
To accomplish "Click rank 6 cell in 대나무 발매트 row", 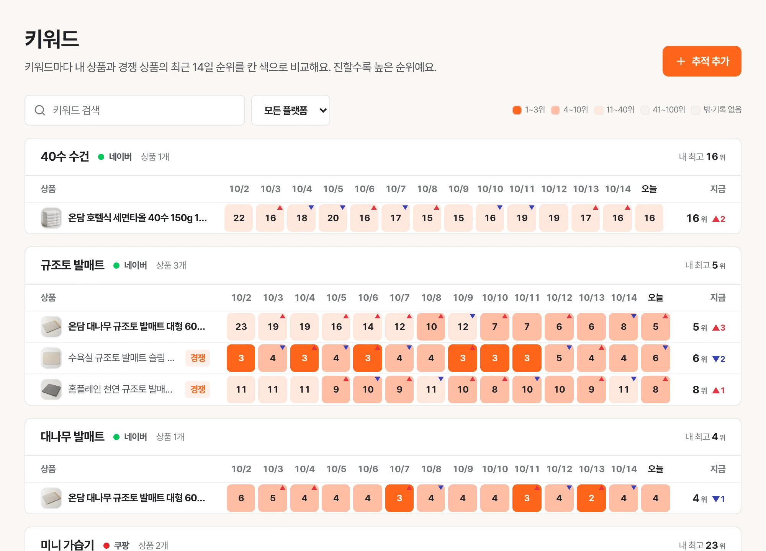I will [241, 498].
